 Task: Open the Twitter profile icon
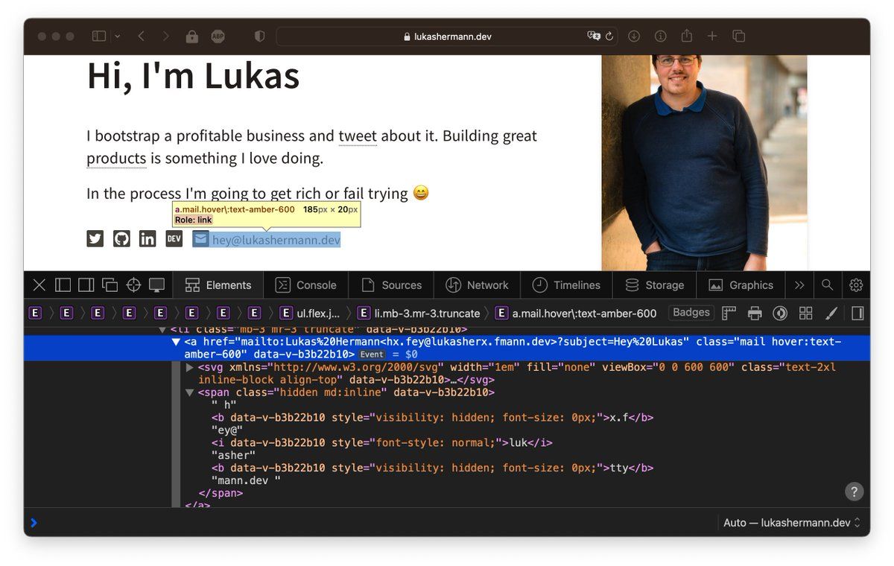pyautogui.click(x=95, y=239)
